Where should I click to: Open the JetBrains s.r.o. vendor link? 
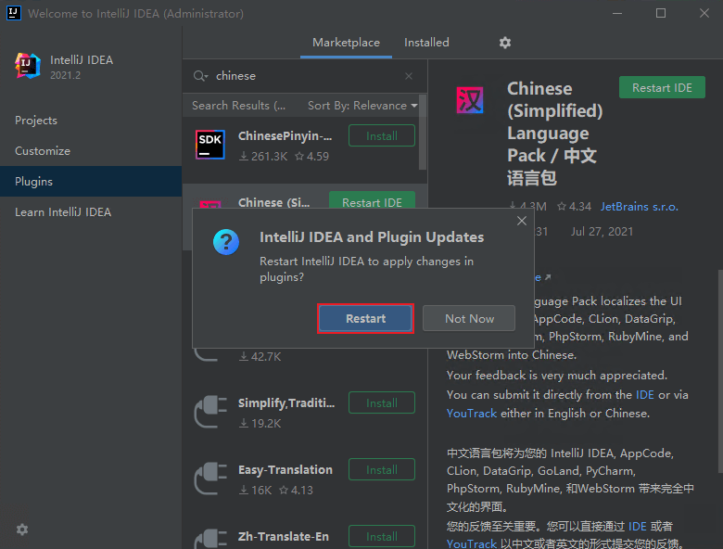(x=639, y=207)
